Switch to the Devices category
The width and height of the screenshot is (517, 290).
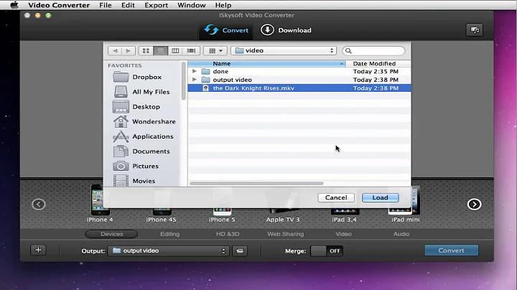pyautogui.click(x=112, y=234)
